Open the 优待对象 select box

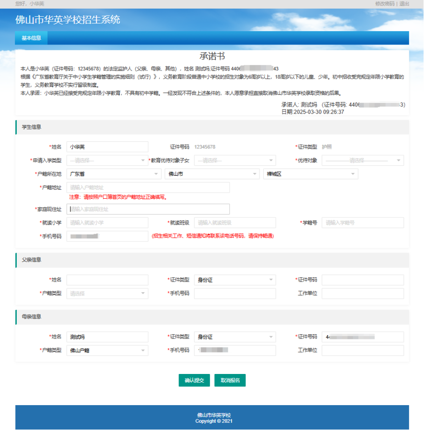pyautogui.click(x=363, y=160)
